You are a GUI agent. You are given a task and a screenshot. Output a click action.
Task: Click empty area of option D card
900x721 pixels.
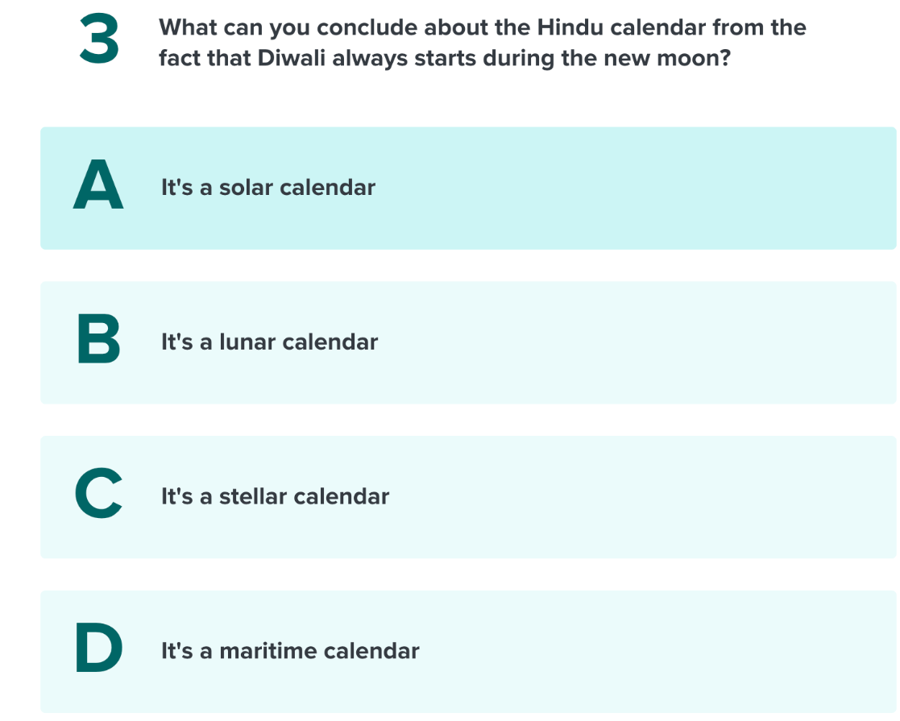(x=632, y=652)
